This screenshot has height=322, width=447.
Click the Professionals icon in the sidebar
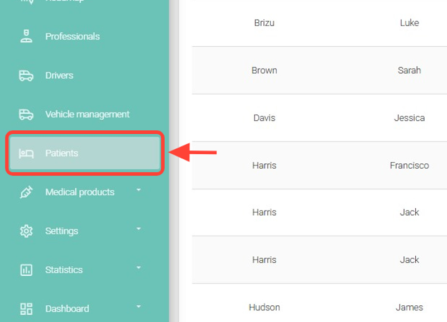click(26, 37)
